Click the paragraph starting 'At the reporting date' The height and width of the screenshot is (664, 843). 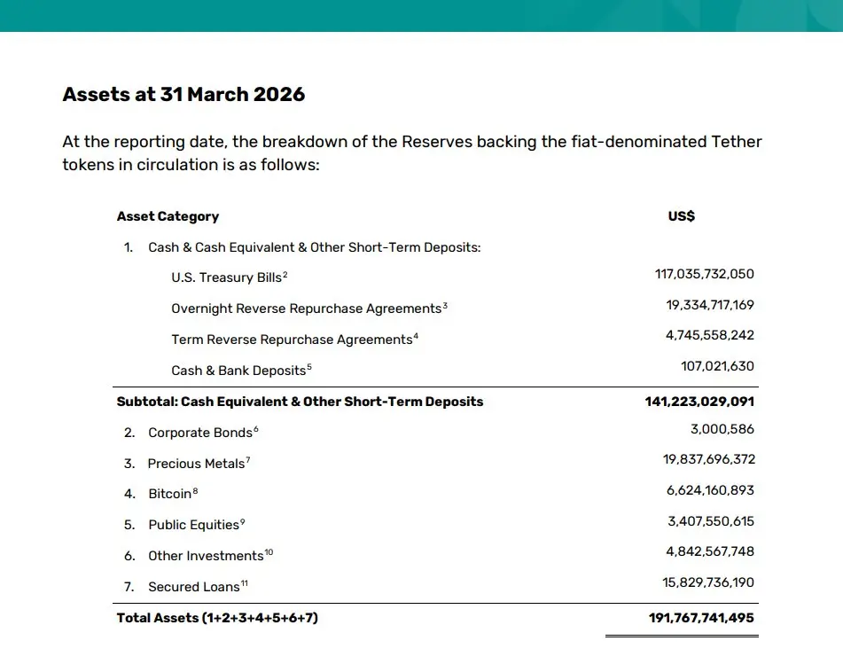(x=412, y=152)
